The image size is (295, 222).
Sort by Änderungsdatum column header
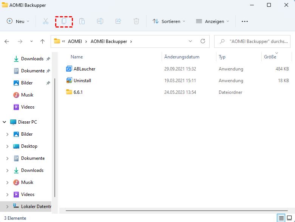click(x=182, y=57)
